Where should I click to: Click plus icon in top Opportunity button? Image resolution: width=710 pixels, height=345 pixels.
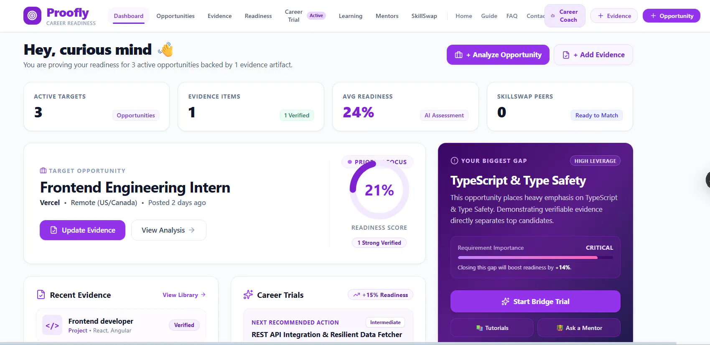(x=653, y=15)
